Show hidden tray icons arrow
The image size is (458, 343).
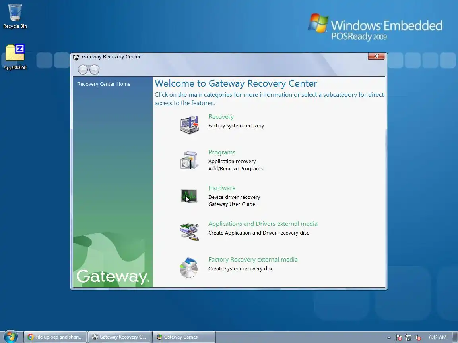point(389,337)
